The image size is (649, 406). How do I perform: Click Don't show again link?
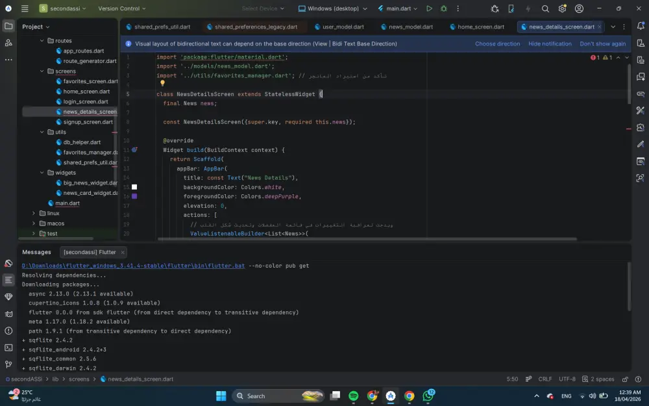602,44
